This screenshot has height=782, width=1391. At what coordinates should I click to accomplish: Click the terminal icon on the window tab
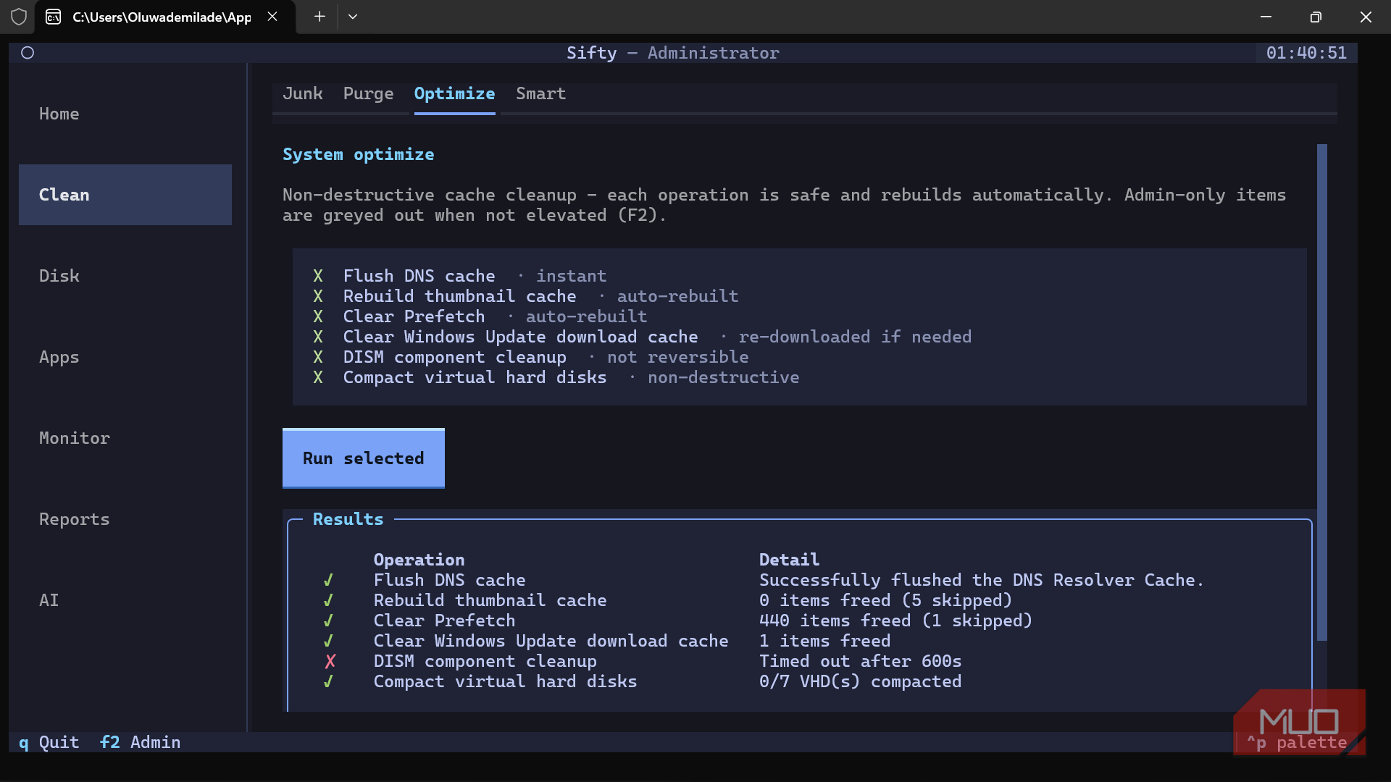53,17
